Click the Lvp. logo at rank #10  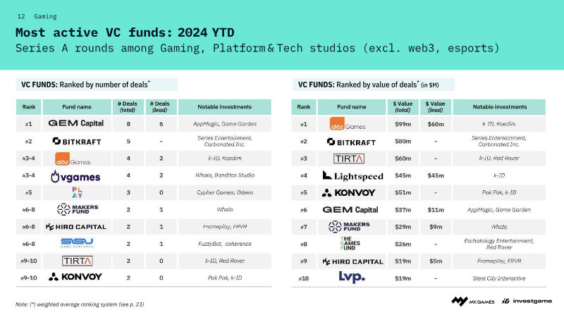[x=352, y=277]
